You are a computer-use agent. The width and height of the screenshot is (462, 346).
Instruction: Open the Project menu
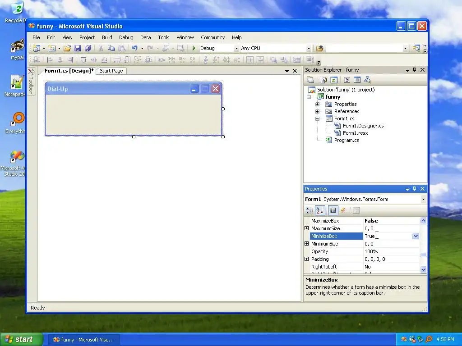(87, 37)
